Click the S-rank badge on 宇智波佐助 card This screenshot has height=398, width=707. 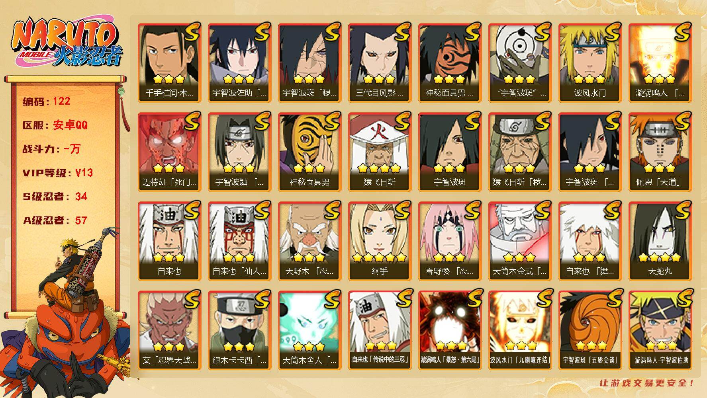[261, 32]
